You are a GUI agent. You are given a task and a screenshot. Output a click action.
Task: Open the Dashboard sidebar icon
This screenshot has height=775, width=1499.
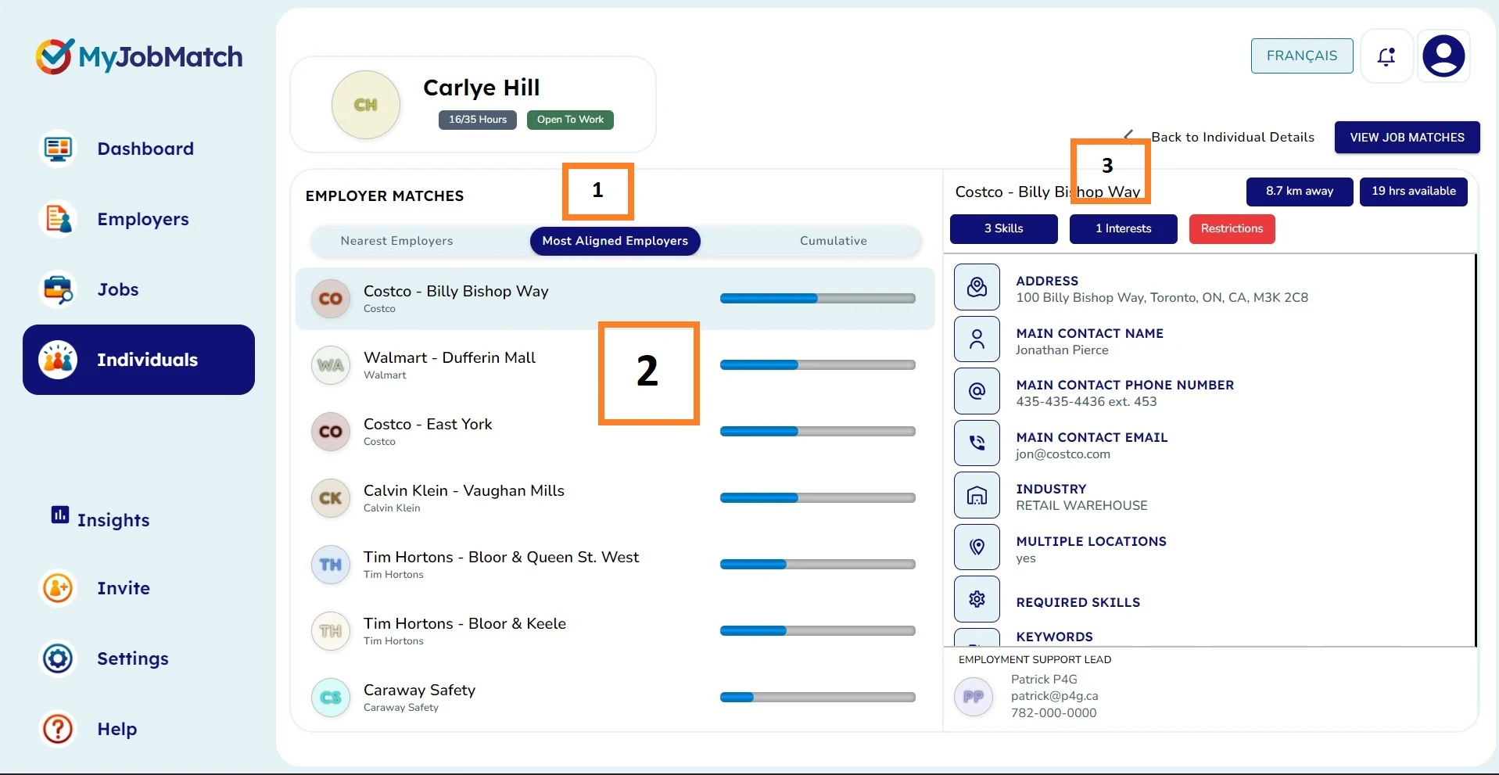tap(58, 149)
